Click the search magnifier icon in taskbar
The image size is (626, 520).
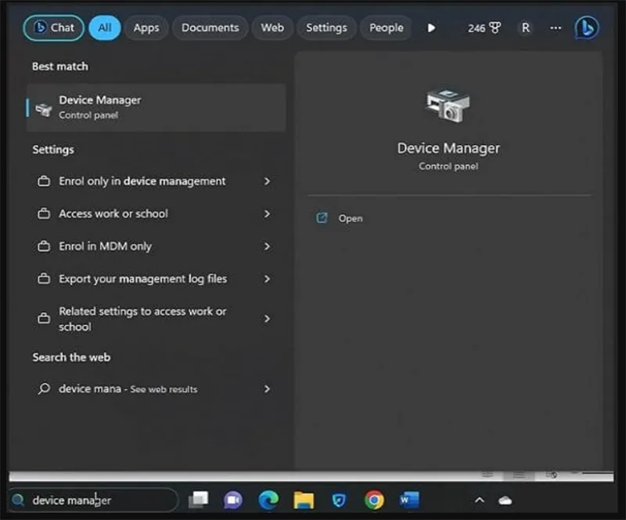point(18,500)
